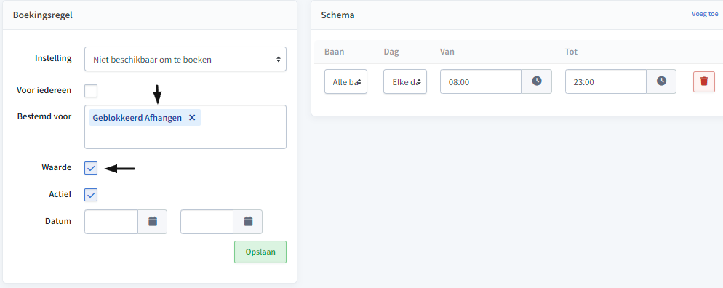Click the Van time field showing 08:00
This screenshot has height=288, width=723.
tap(481, 81)
